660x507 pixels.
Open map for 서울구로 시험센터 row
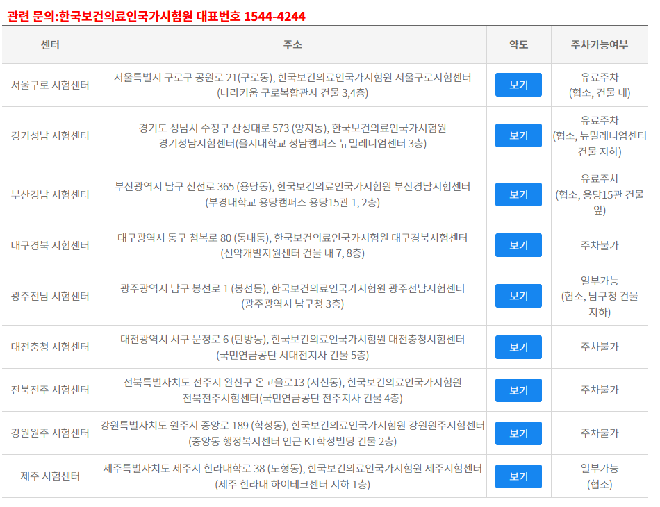tap(518, 85)
